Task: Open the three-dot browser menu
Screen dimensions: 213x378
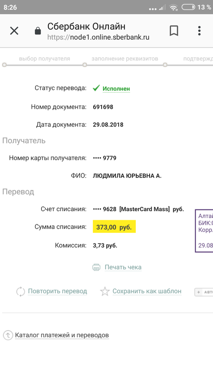Action: (x=199, y=31)
